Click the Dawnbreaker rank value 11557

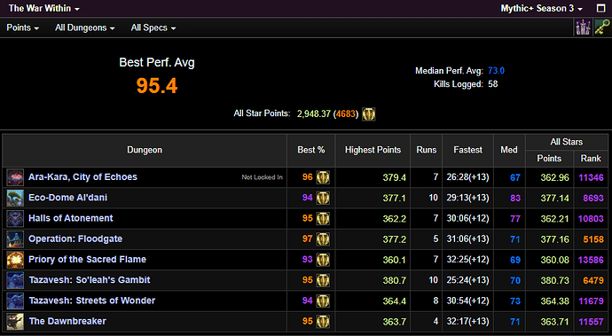pyautogui.click(x=591, y=322)
